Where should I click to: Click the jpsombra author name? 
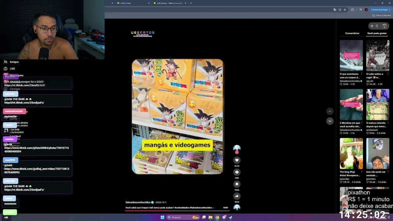pyautogui.click(x=371, y=179)
